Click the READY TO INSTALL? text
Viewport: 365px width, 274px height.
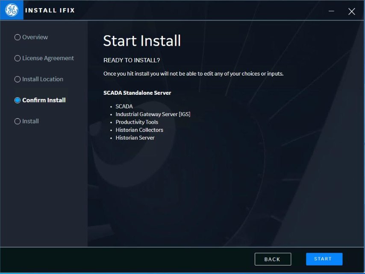click(x=132, y=61)
